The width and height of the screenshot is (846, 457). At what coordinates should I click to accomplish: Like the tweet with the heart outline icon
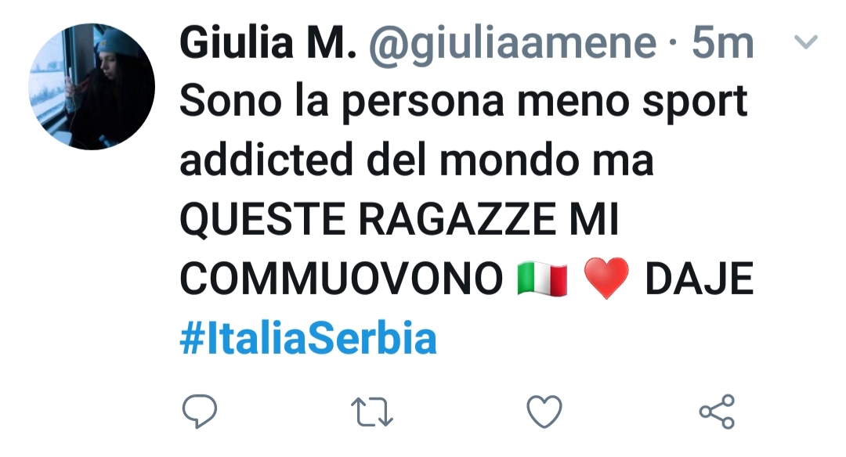pos(544,412)
